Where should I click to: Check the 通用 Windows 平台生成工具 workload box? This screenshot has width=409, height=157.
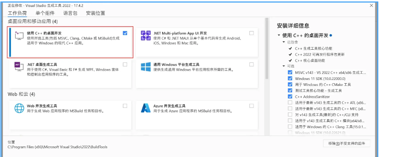pos(252,64)
